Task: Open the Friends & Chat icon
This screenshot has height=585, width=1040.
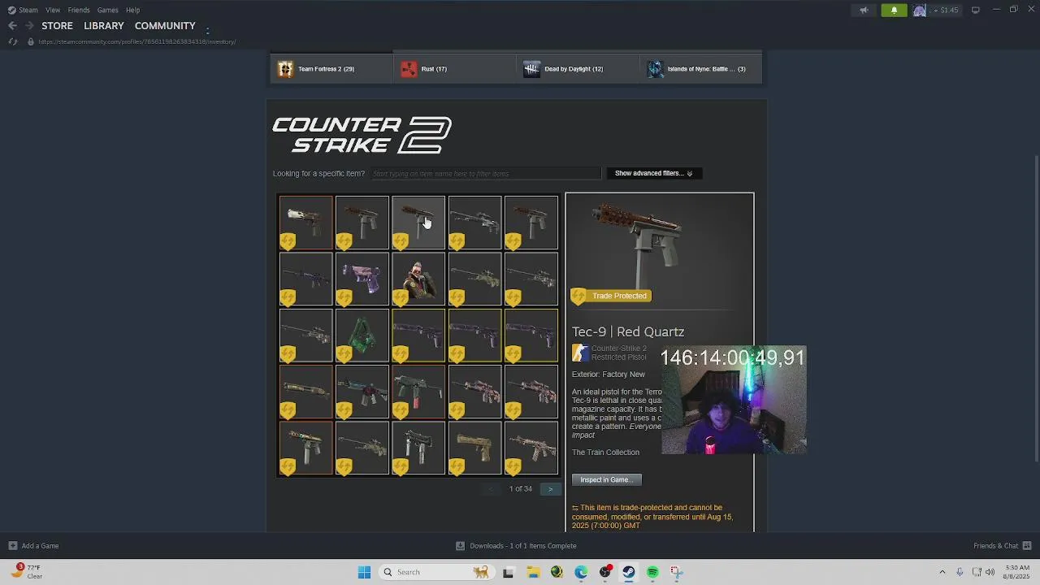Action: pos(1027,546)
